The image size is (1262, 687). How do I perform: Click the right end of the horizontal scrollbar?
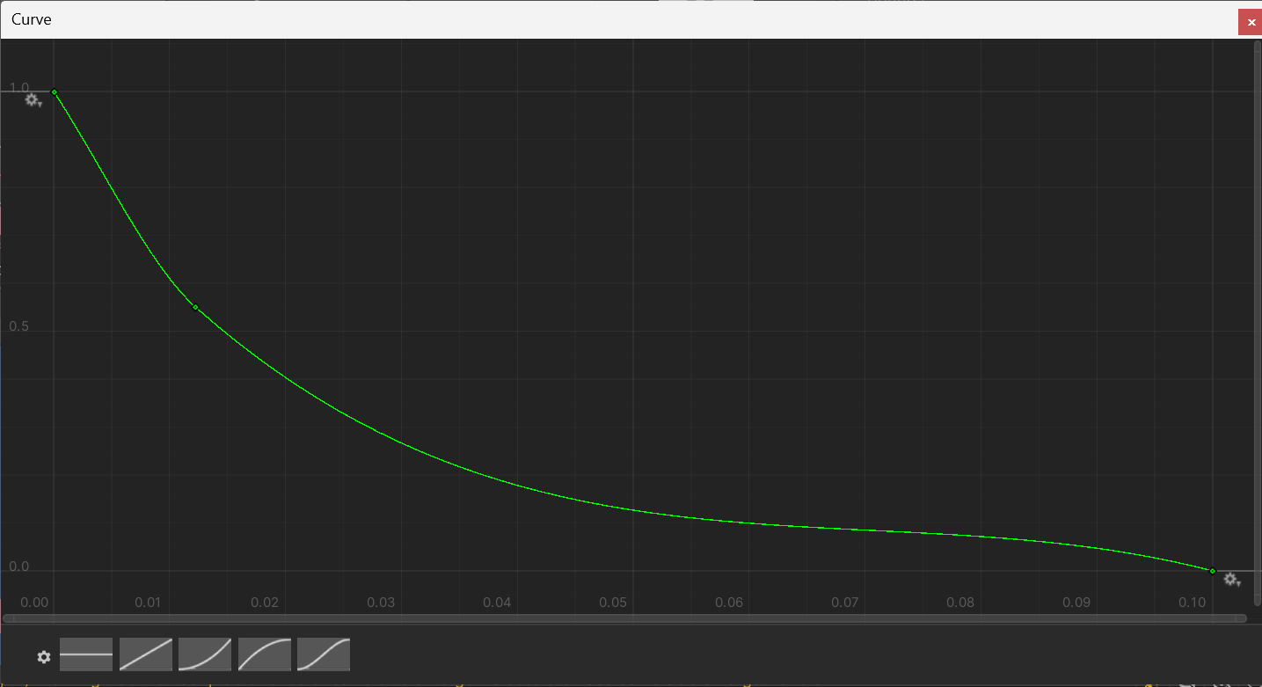tap(1241, 618)
